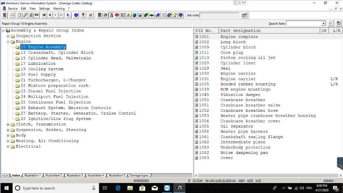Select 1055 Oil separator row
Image resolution: width=343 pixels, height=193 pixels.
(x=268, y=126)
